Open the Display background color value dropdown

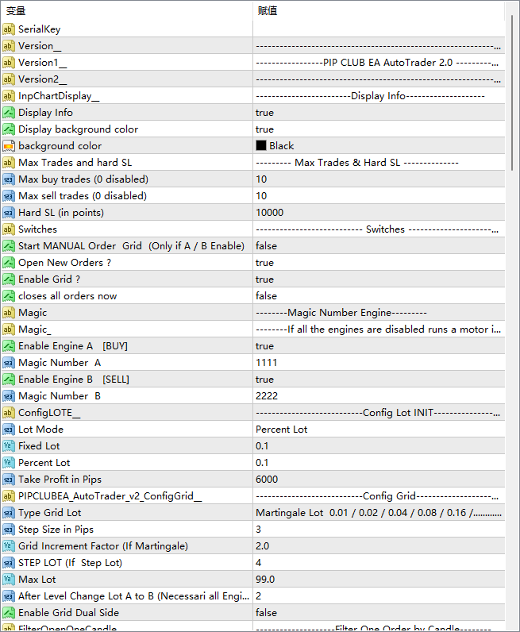378,129
